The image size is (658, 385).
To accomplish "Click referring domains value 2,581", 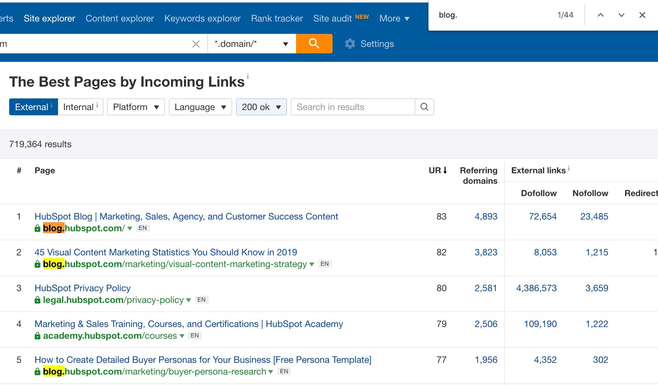I will tap(486, 288).
